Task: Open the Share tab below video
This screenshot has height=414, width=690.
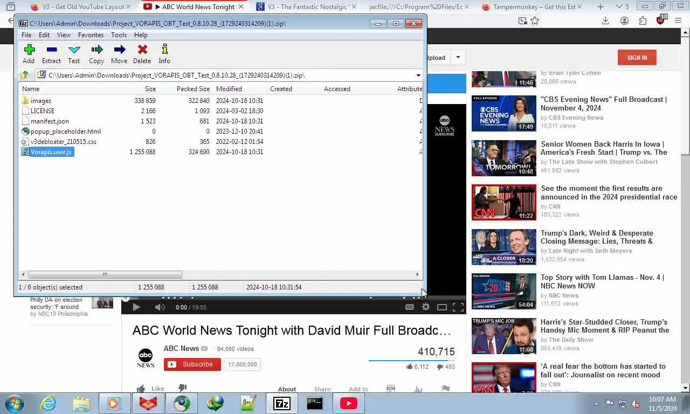Action: coord(322,389)
